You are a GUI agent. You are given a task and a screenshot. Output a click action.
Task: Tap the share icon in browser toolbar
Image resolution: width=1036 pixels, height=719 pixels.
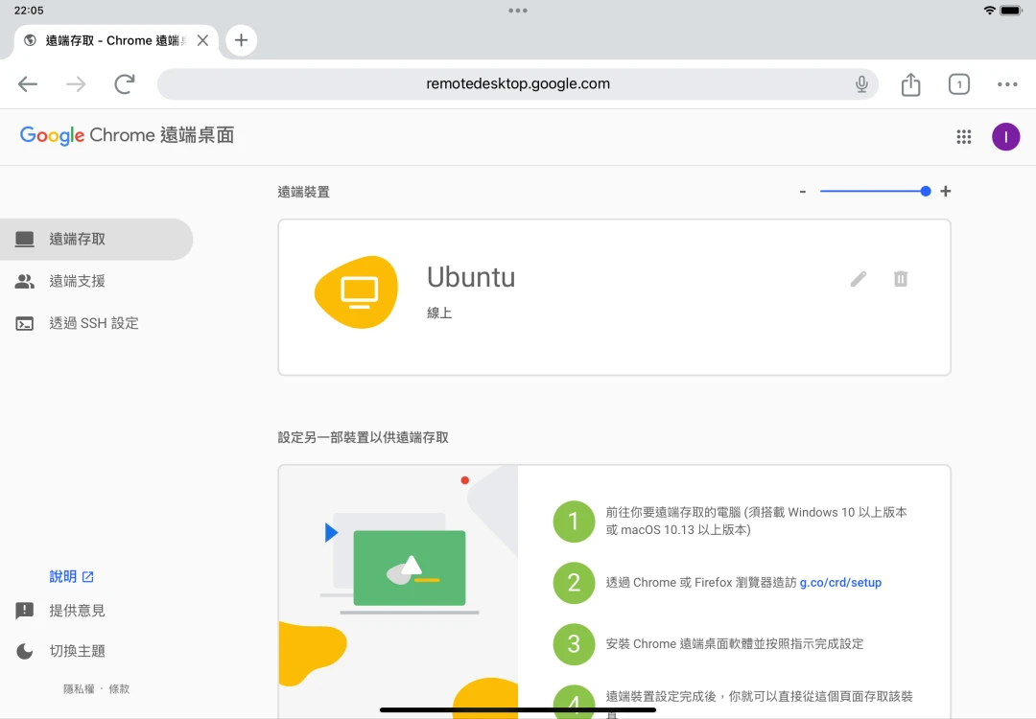click(910, 84)
